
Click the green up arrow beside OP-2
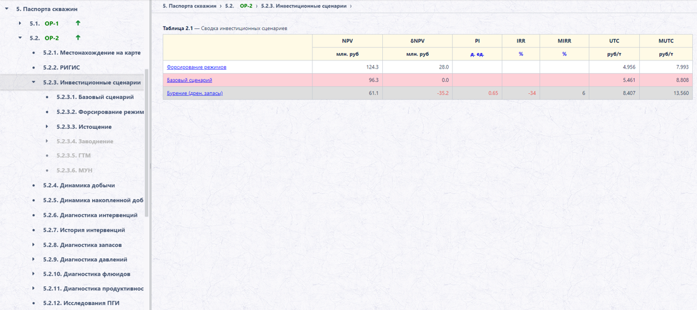78,37
